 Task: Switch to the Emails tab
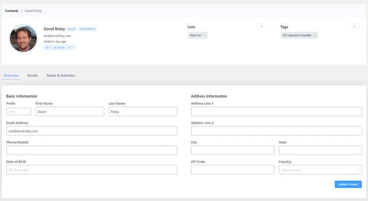32,75
